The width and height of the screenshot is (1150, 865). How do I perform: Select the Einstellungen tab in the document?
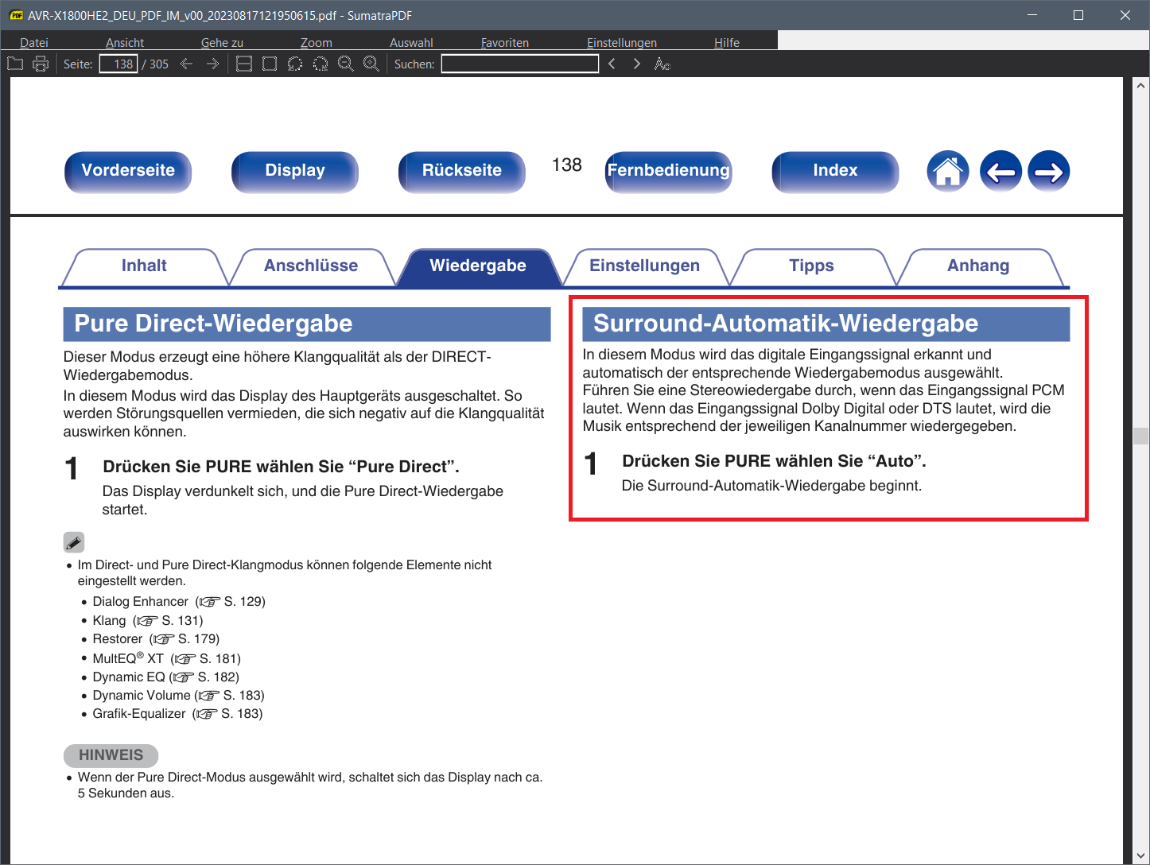645,266
